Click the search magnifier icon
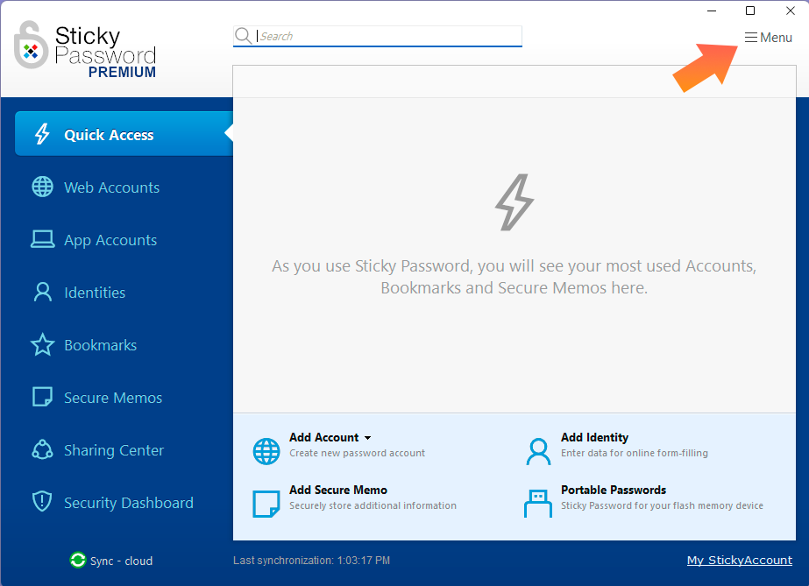This screenshot has width=809, height=586. click(x=243, y=36)
